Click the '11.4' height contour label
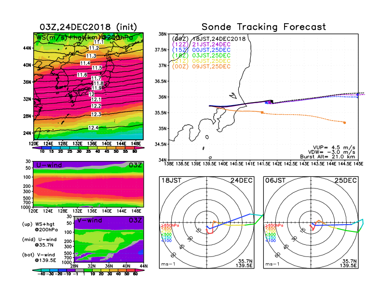 pos(85,63)
